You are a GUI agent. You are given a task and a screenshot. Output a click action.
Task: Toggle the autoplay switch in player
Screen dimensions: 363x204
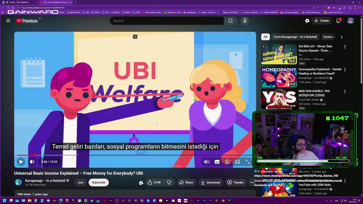(x=207, y=162)
